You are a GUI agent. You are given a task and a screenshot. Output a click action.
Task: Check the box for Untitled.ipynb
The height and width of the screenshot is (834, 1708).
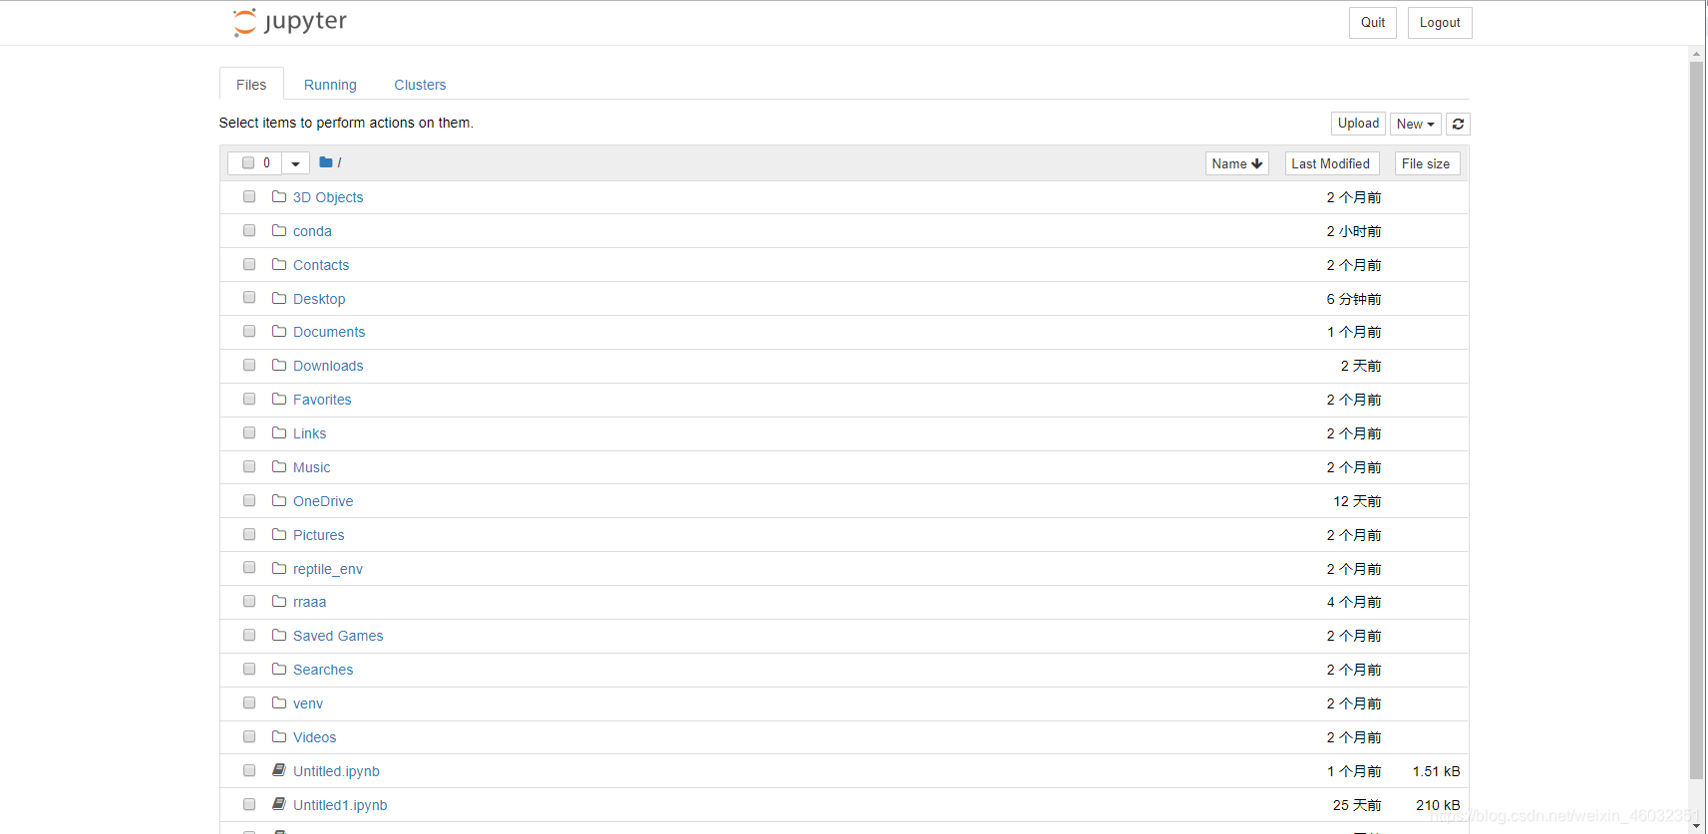tap(249, 770)
